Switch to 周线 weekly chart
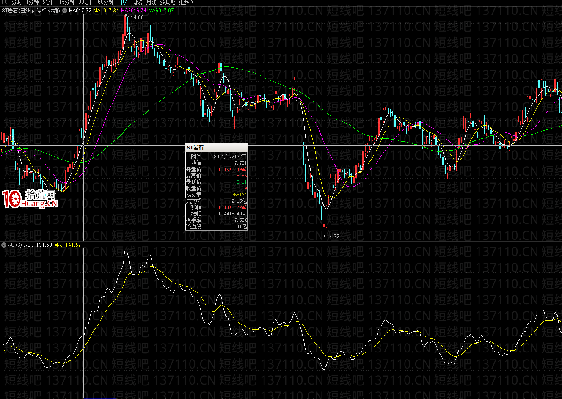The height and width of the screenshot is (399, 562). click(137, 3)
